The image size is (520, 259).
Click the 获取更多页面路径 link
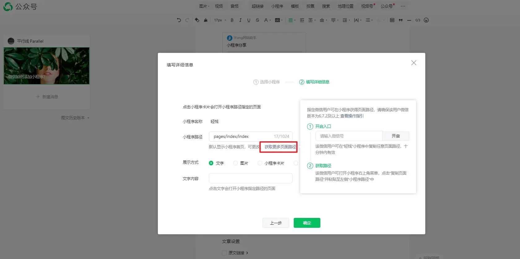pos(280,147)
